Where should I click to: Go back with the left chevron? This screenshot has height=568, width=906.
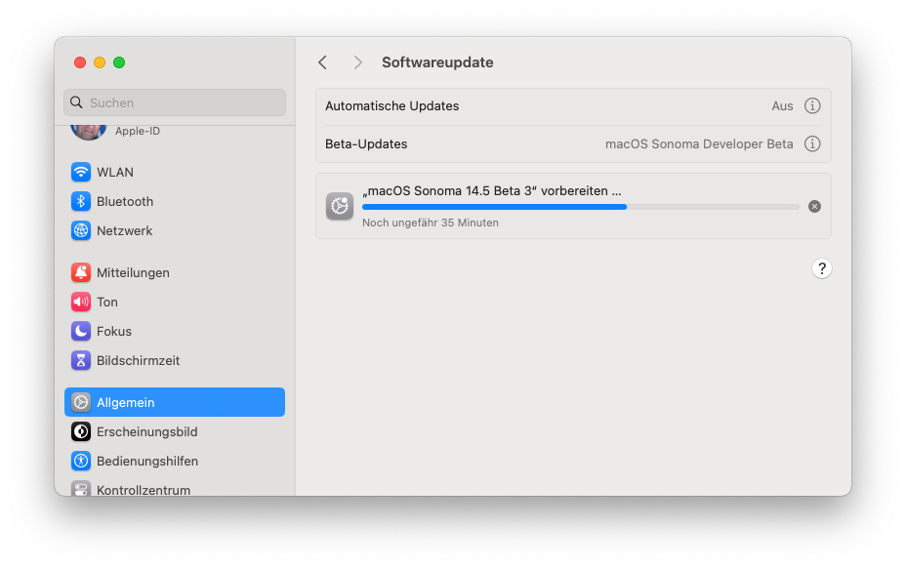point(323,62)
